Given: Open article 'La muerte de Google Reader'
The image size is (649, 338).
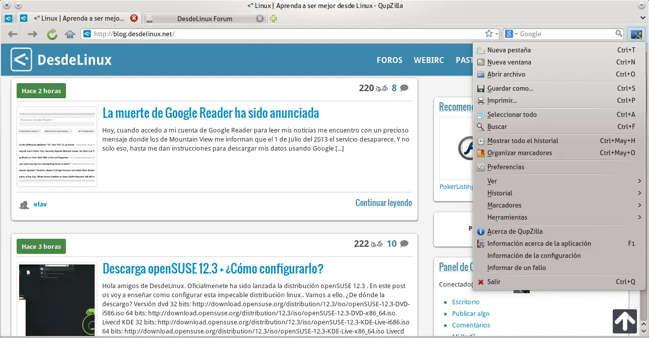Looking at the screenshot, I should coord(210,112).
